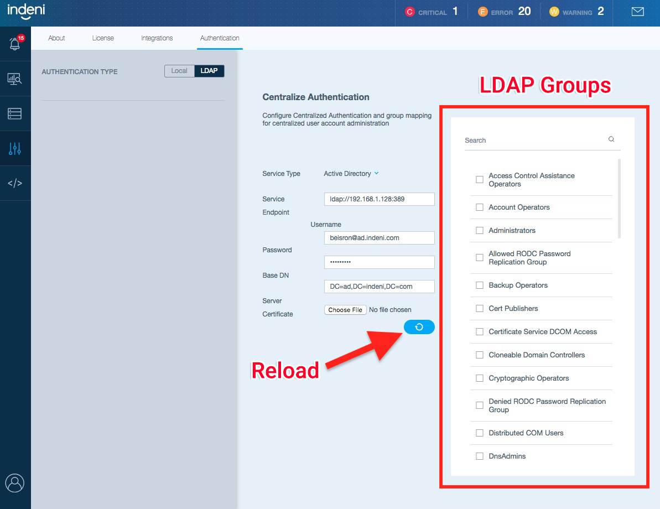Viewport: 660px width, 509px height.
Task: Switch authentication type to Local
Action: pyautogui.click(x=179, y=71)
